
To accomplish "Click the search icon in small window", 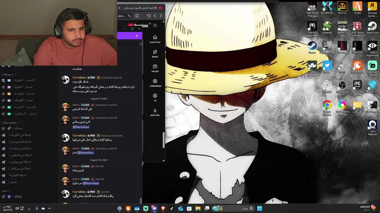I will 141,44.
